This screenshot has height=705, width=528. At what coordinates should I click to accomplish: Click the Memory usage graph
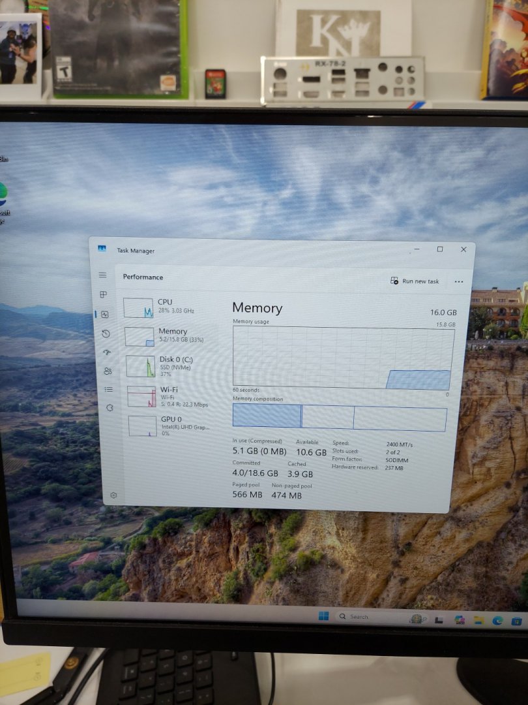click(343, 358)
